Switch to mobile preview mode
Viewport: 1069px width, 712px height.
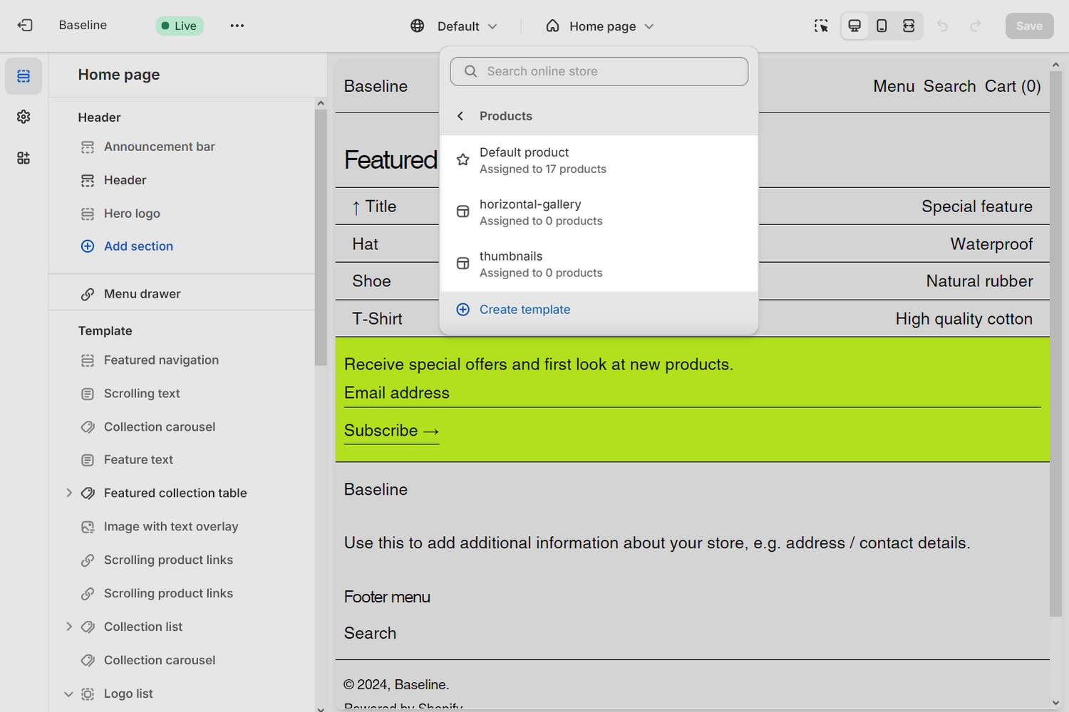pyautogui.click(x=882, y=26)
